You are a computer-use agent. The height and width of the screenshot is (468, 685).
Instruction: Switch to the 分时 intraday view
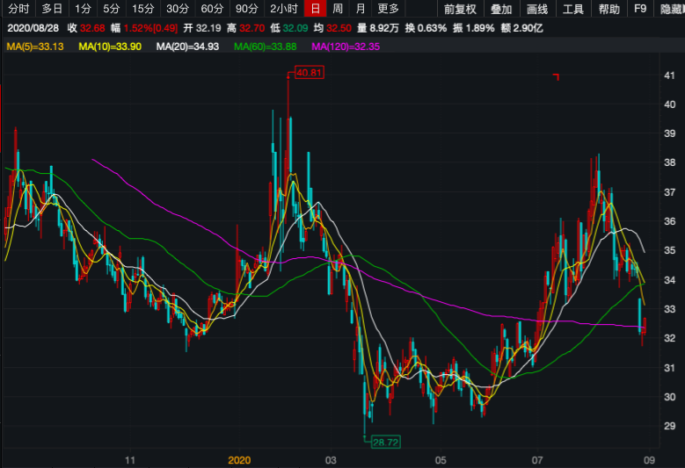18,9
